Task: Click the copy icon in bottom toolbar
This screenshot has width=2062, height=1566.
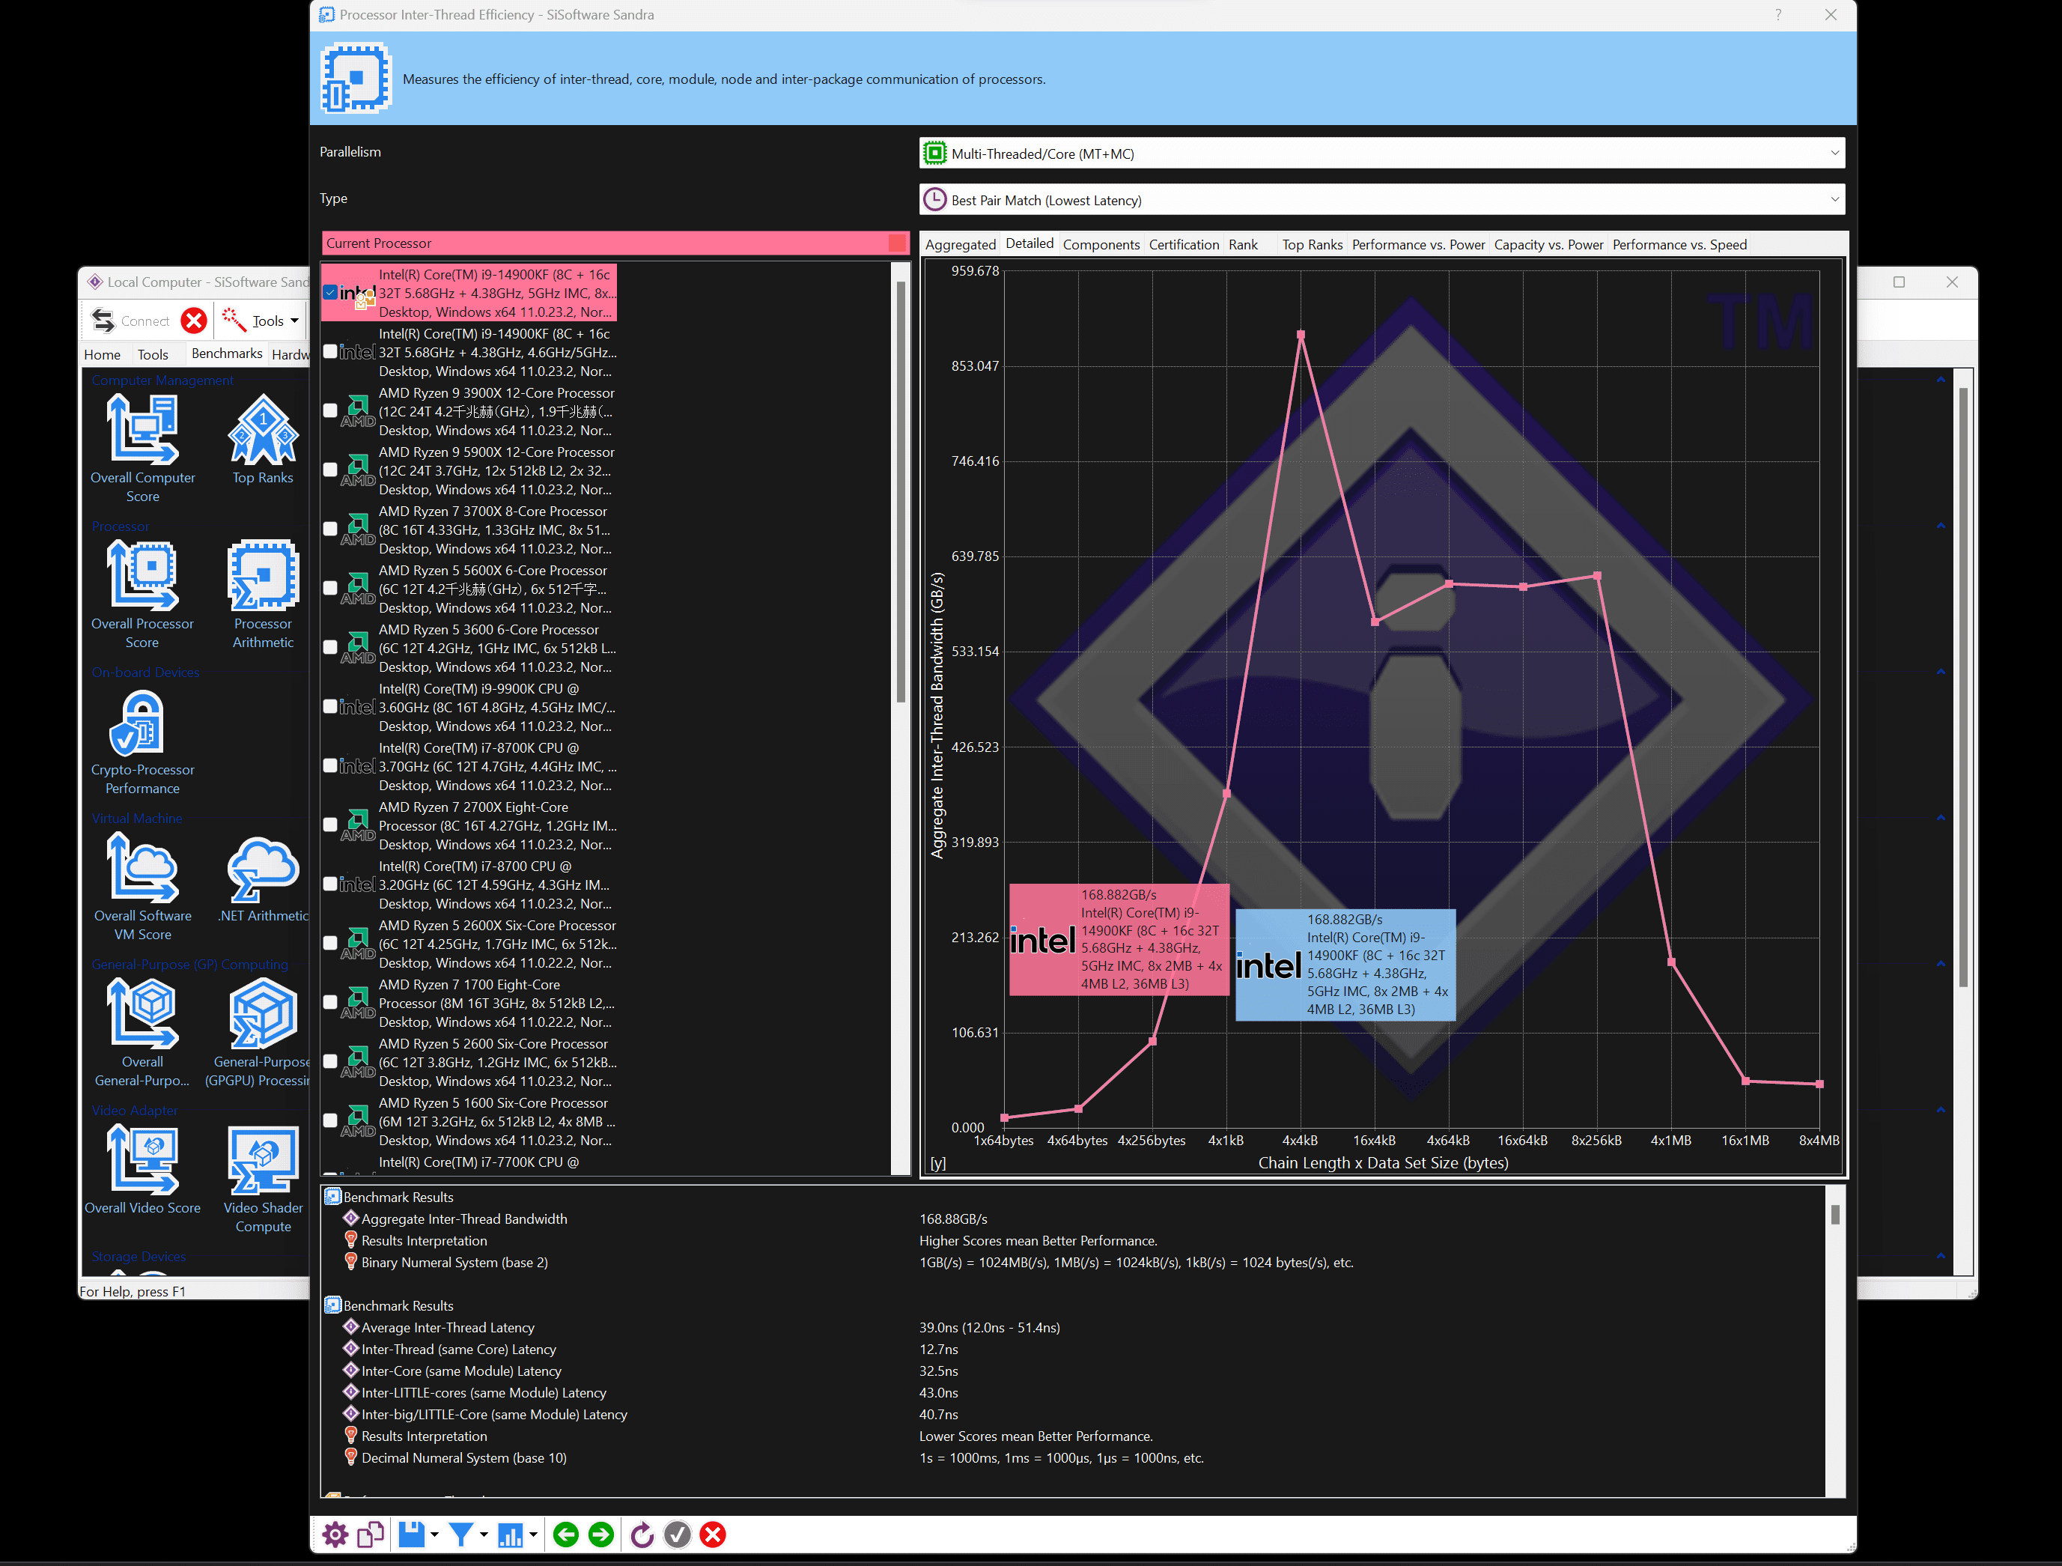Action: click(371, 1535)
